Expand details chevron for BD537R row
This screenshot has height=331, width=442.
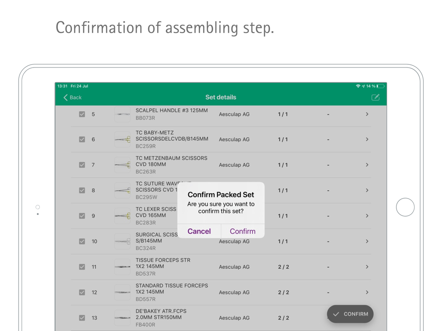(x=367, y=267)
